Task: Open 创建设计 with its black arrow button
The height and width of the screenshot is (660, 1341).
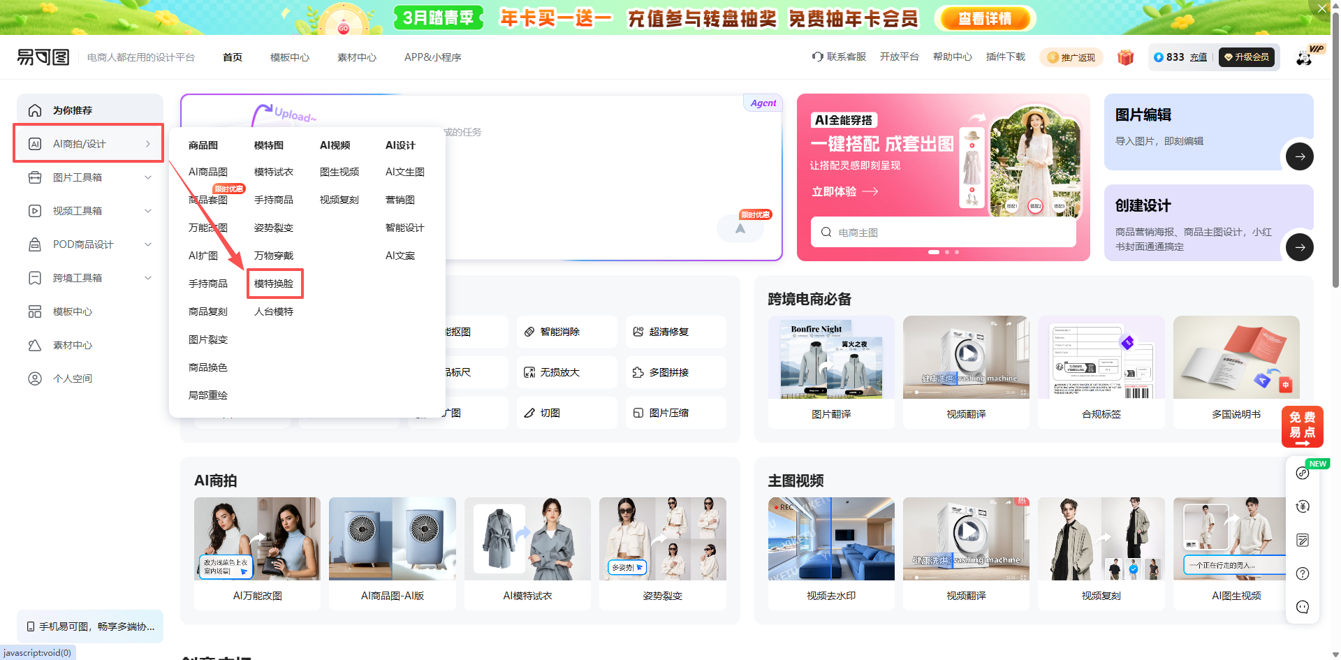Action: tap(1299, 247)
